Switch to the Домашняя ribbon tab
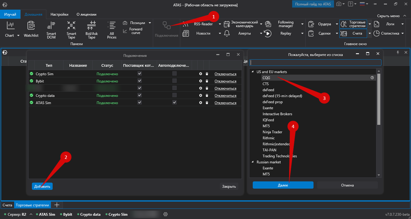This screenshot has height=219, width=411. point(33,14)
